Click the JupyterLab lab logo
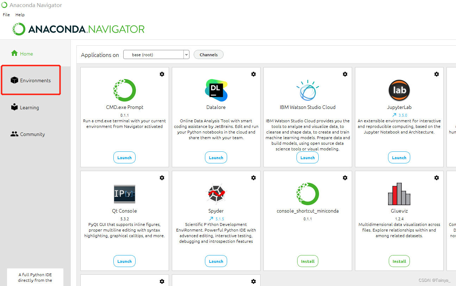This screenshot has width=456, height=286. pos(399,90)
